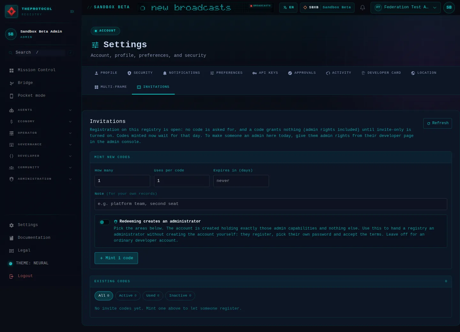Viewport: 460px width, 332px height.
Task: Click the 'Expires in (days)' field
Action: [241, 181]
